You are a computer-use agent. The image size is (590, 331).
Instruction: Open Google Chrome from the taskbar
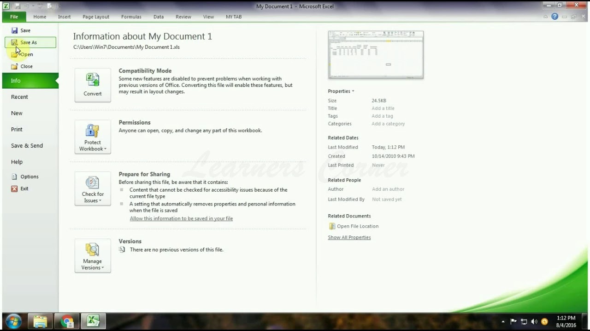pyautogui.click(x=67, y=321)
